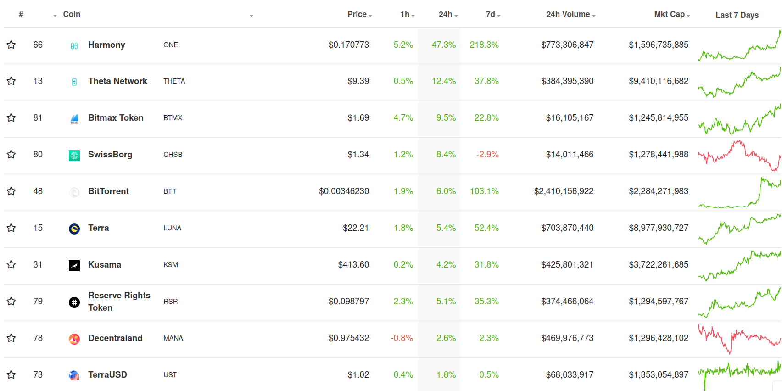Click the Decentraland coin logo
Screen dimensions: 782x391
coord(74,339)
